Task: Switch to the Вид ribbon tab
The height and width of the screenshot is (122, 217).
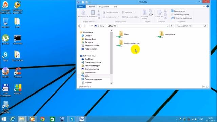Action: click(x=115, y=7)
